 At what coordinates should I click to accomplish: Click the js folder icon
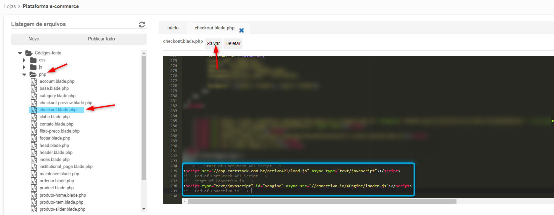[33, 67]
